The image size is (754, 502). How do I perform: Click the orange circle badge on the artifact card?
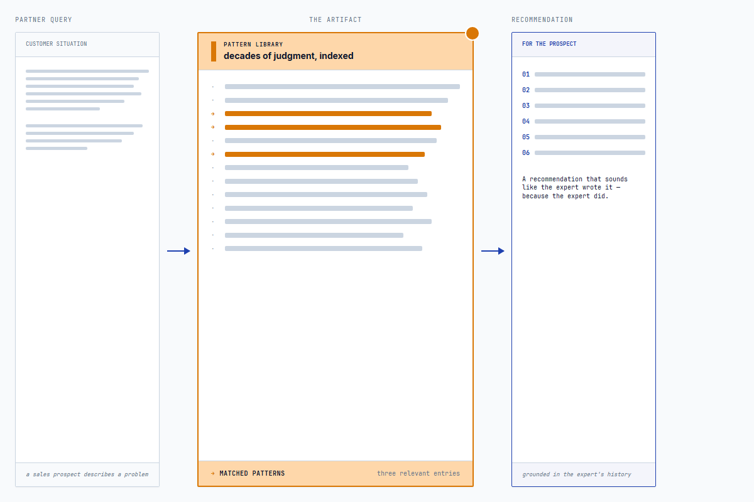[472, 33]
